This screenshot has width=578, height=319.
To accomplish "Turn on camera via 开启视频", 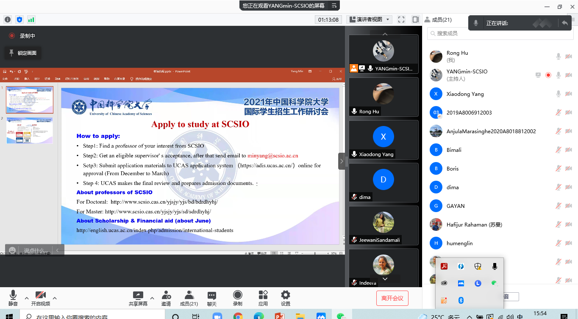I will [x=40, y=298].
